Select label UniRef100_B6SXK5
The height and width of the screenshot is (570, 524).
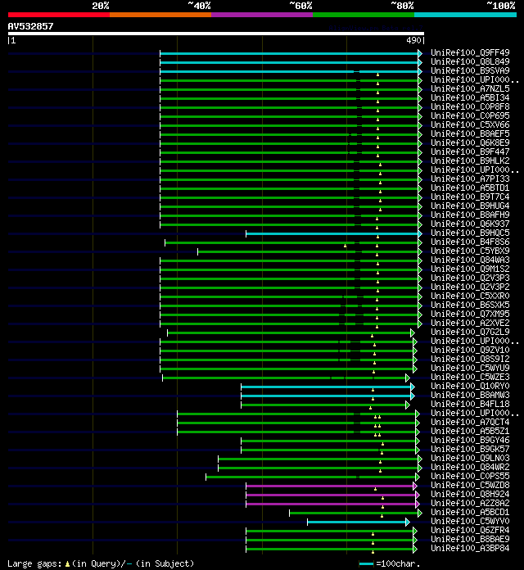(470, 305)
